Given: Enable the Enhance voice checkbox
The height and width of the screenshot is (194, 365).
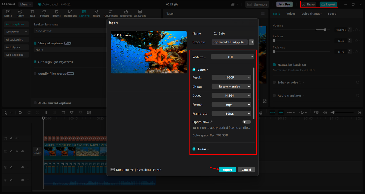Looking at the screenshot, I should click(274, 83).
